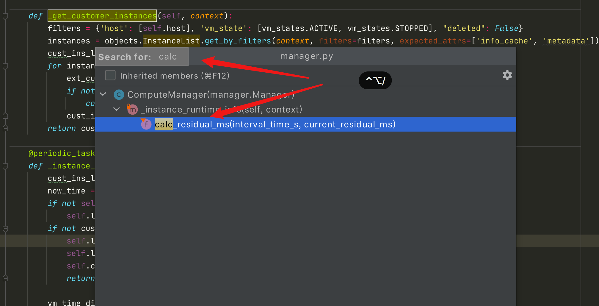Click the highlighted _get_customer_instances name
This screenshot has height=306, width=599.
(x=102, y=16)
